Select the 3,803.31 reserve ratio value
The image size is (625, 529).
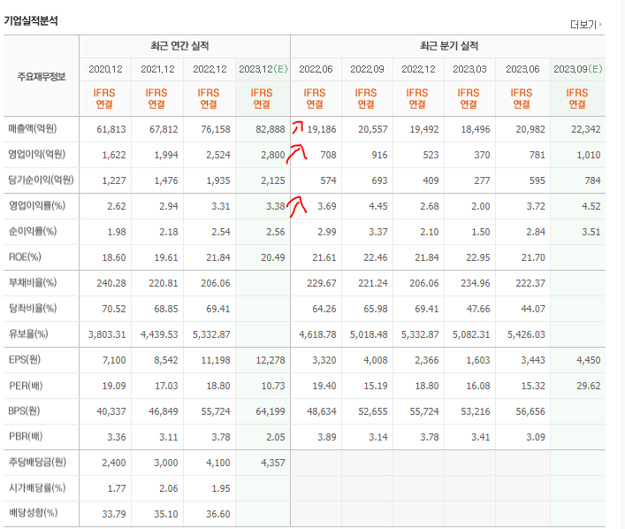point(107,334)
